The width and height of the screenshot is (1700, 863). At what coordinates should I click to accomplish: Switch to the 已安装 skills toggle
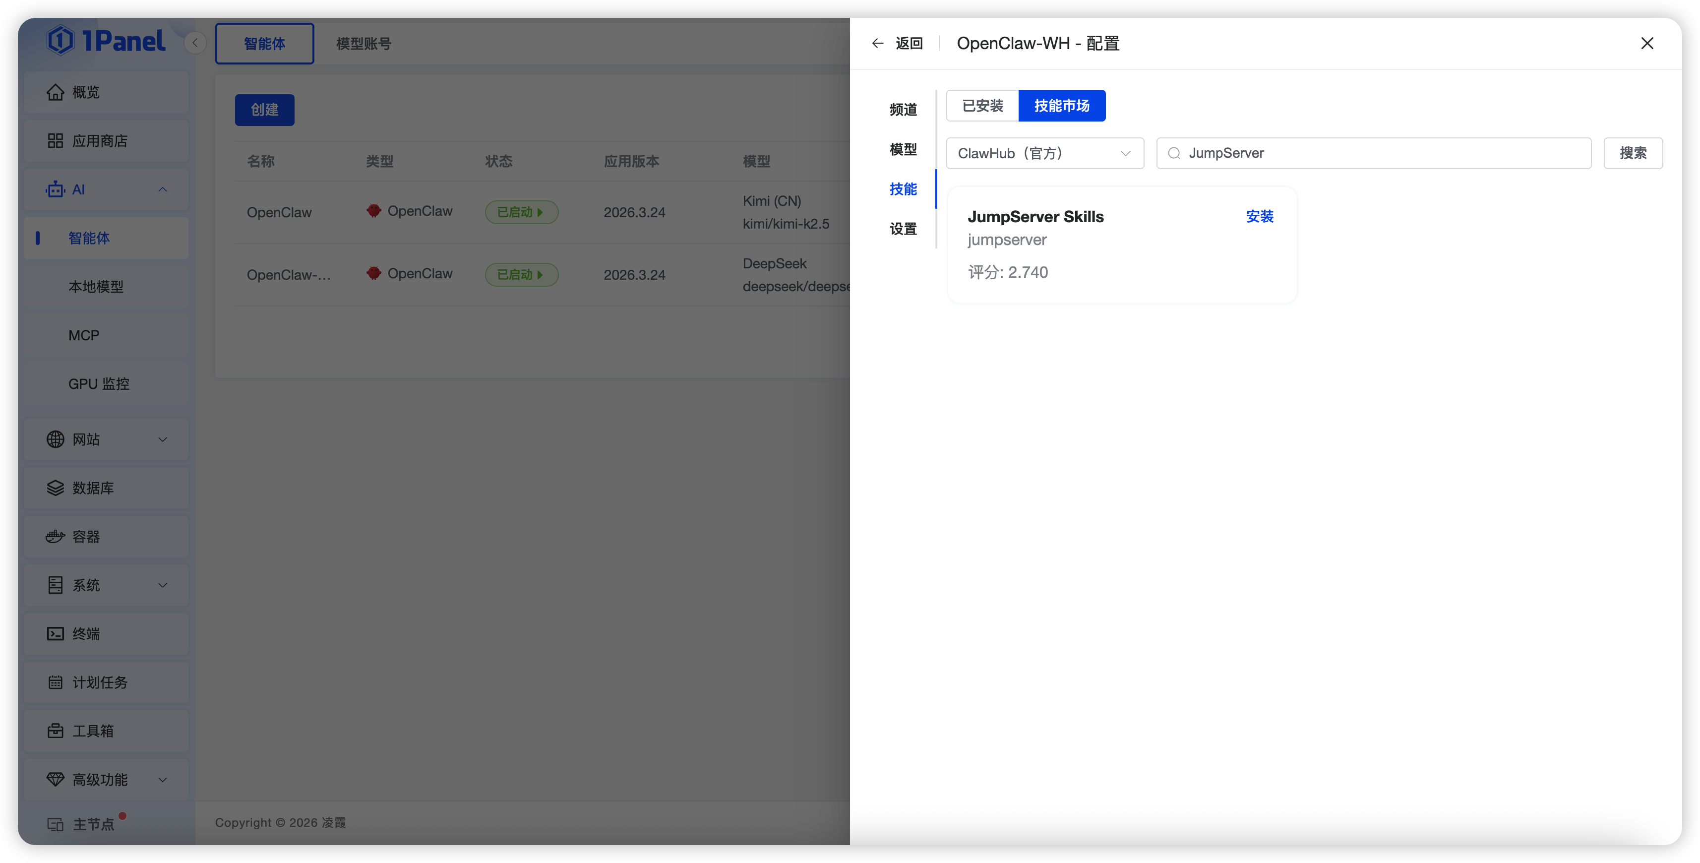point(982,106)
